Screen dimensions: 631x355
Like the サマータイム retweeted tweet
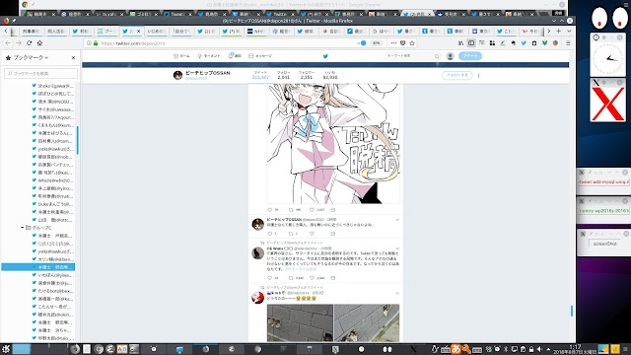pos(312,278)
